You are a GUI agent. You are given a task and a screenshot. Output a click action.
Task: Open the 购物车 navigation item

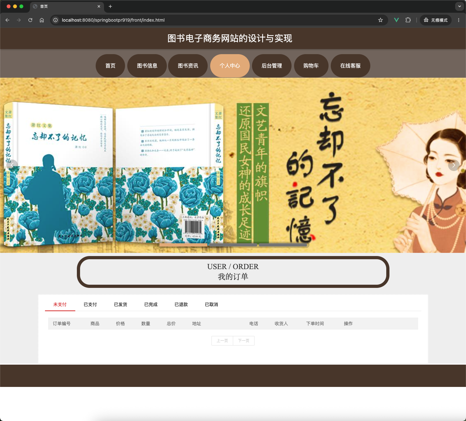click(x=311, y=66)
